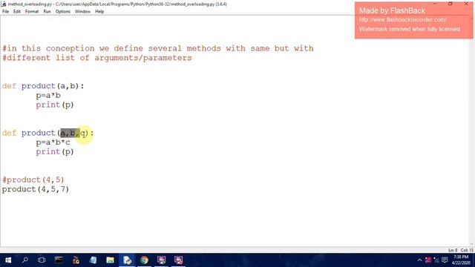This screenshot has width=475, height=267.
Task: Open Google Chrome from taskbar
Action: click(144, 260)
